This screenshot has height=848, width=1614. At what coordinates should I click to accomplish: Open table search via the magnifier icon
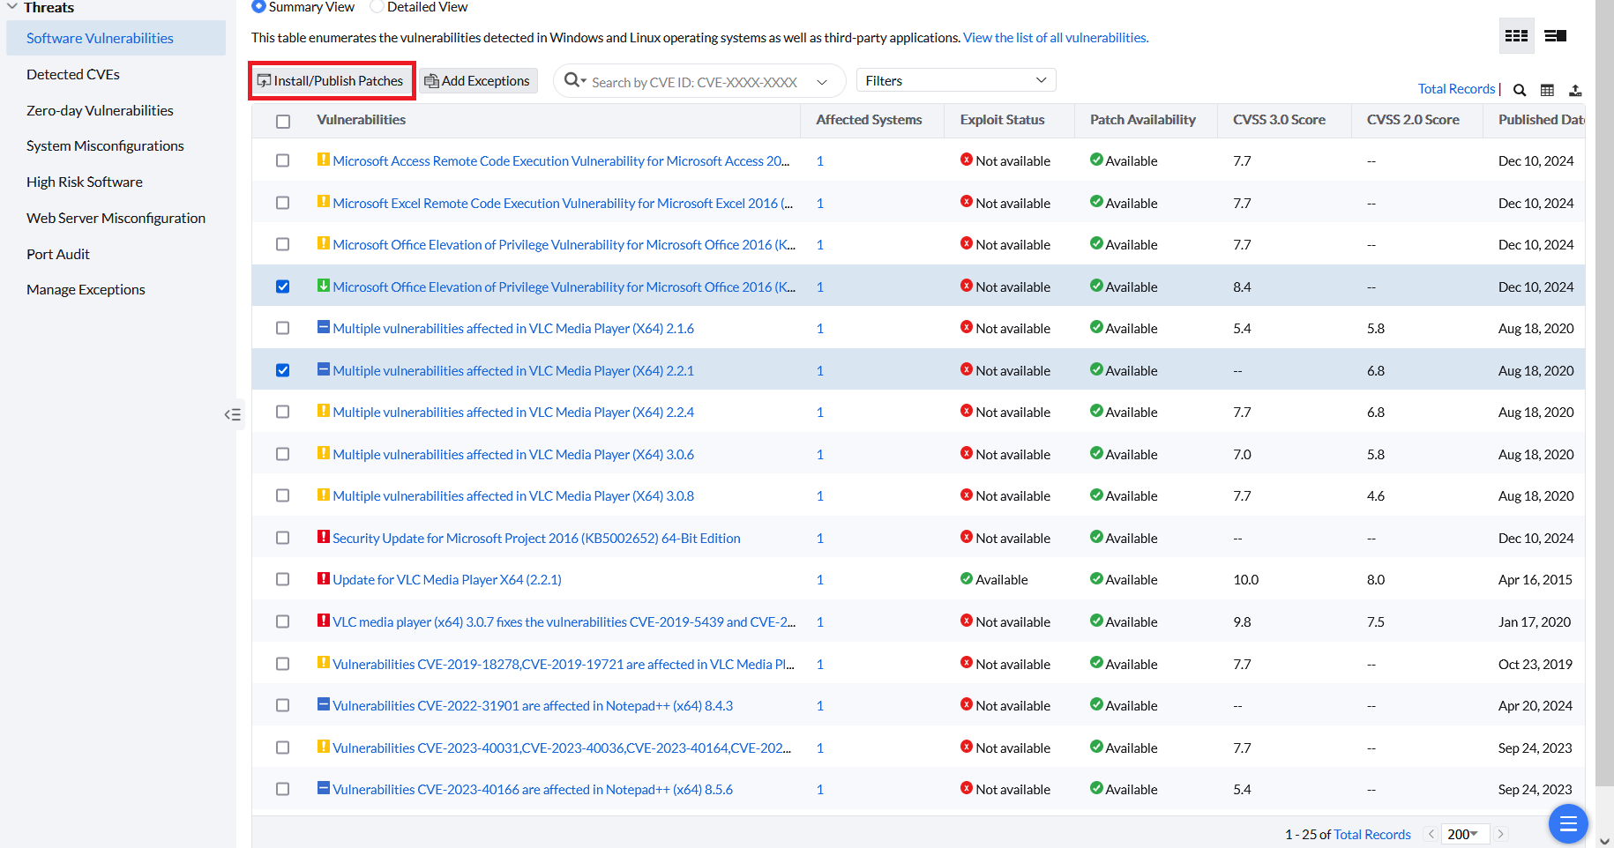pyautogui.click(x=1520, y=90)
